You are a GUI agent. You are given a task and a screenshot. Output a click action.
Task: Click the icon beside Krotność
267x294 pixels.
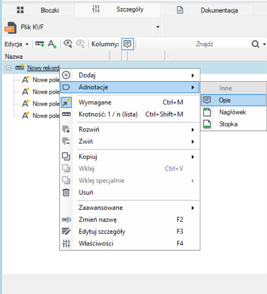coord(66,114)
